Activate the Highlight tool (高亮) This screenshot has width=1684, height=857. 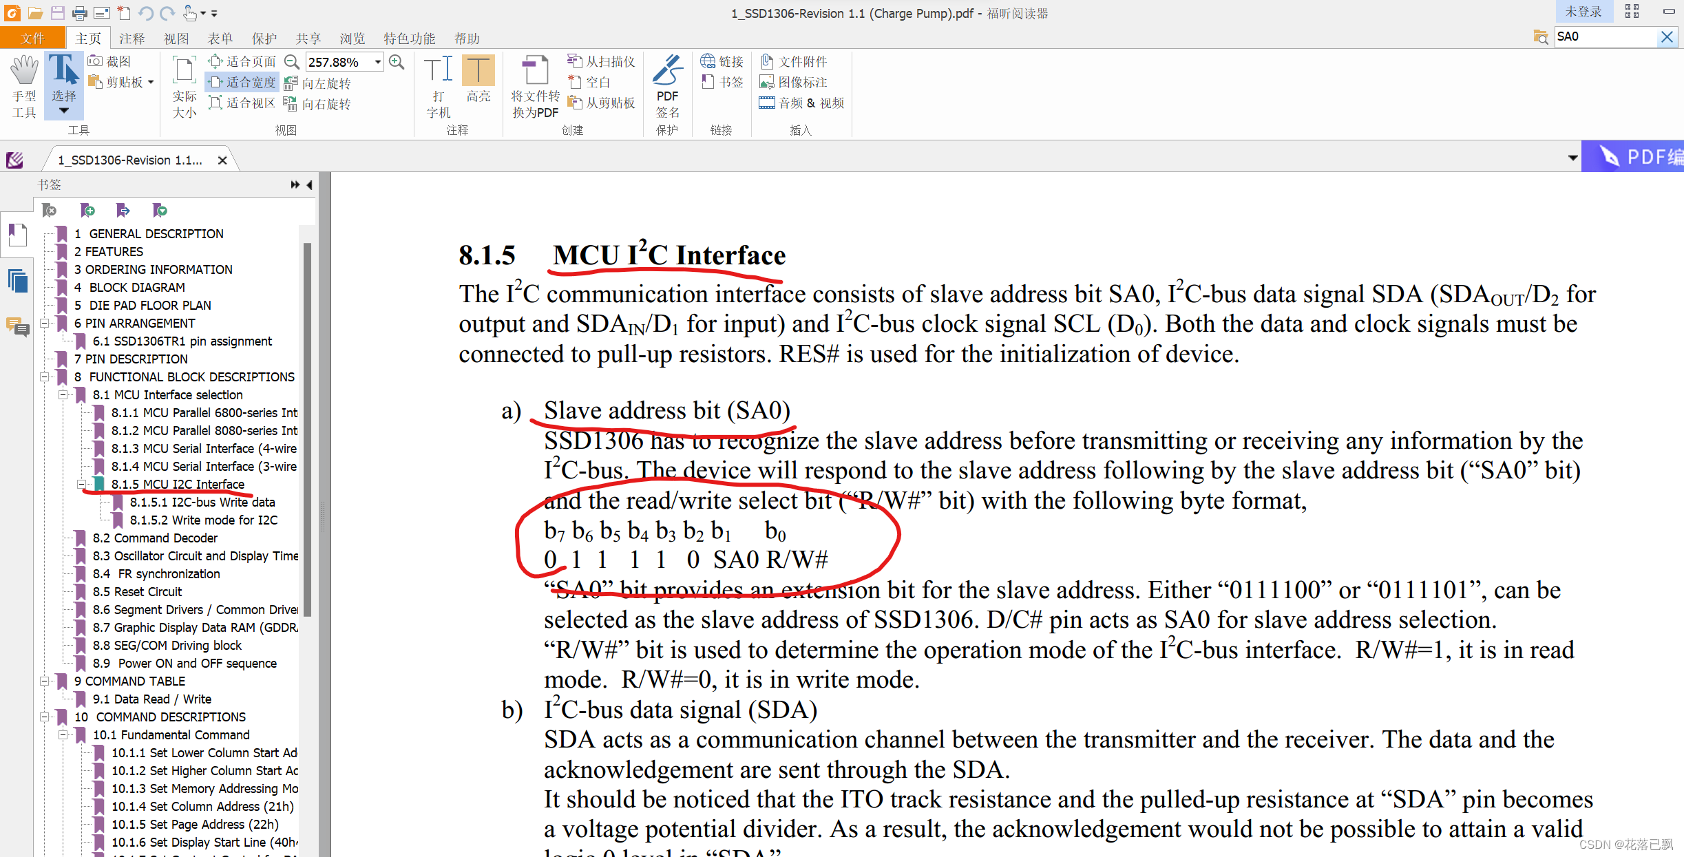(478, 79)
